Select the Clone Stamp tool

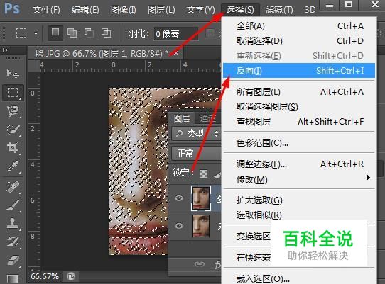[x=13, y=224]
